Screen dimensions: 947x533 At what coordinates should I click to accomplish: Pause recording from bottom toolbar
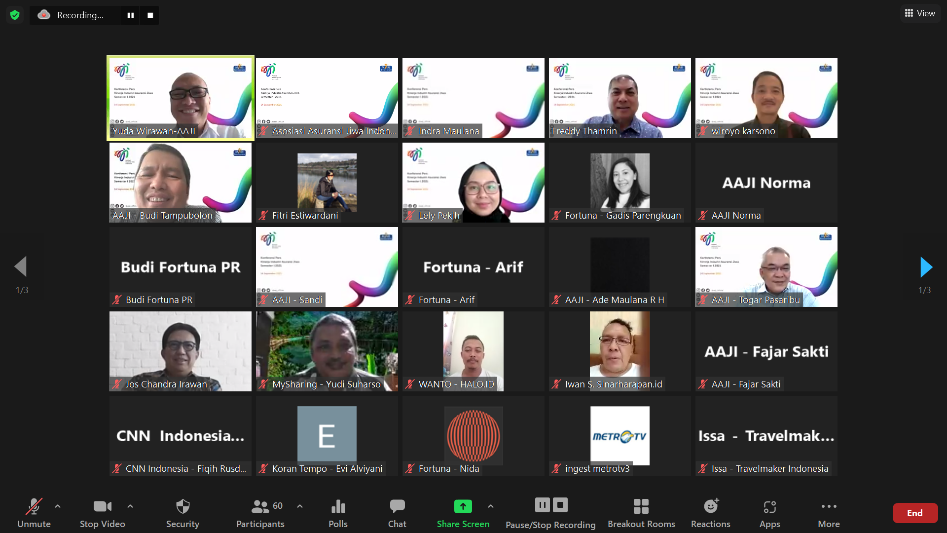click(x=542, y=505)
